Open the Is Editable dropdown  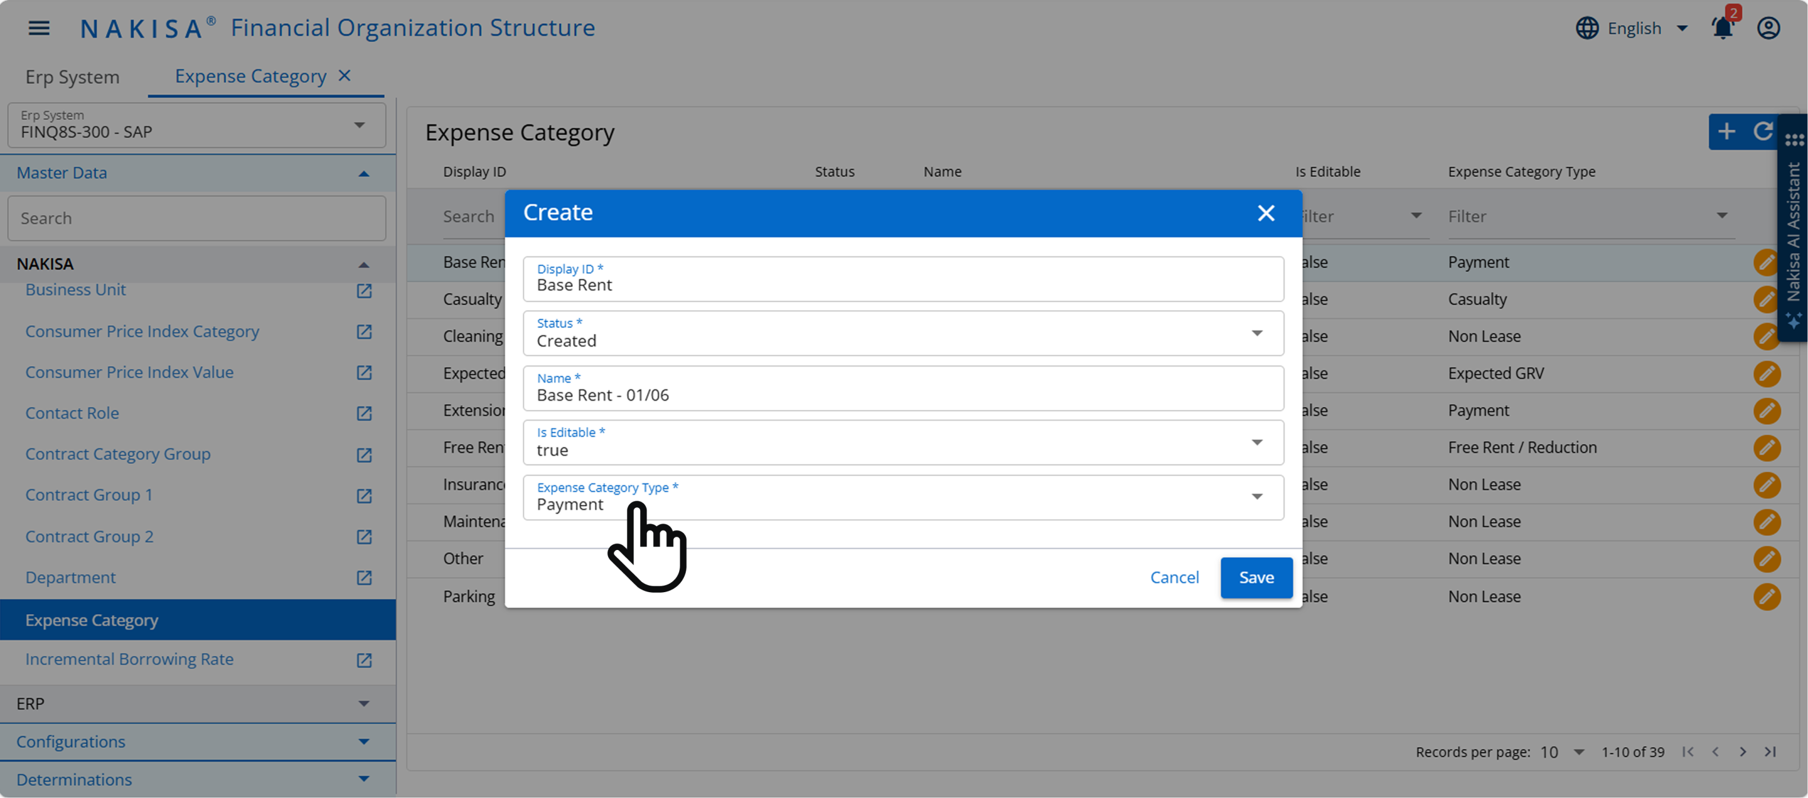1257,442
